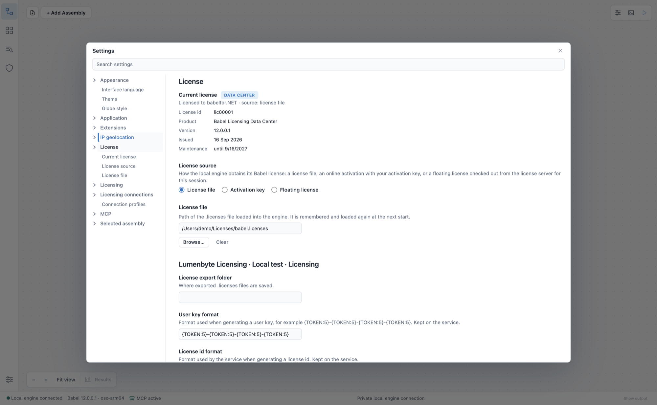Toggle the Licensing connections chevron
Screen dimensions: 657x405
pos(95,194)
